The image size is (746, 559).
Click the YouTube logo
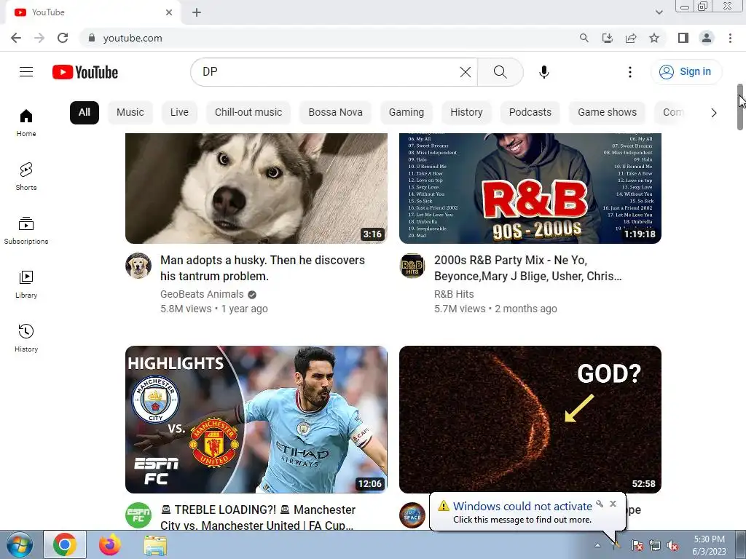pyautogui.click(x=85, y=72)
